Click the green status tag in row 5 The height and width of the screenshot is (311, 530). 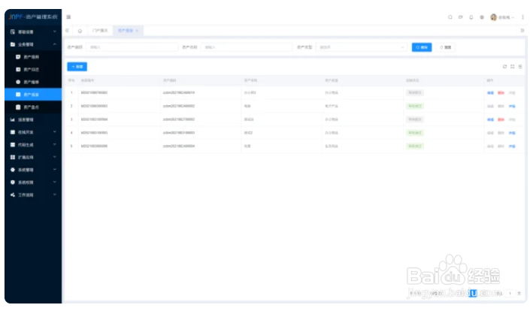pyautogui.click(x=415, y=146)
